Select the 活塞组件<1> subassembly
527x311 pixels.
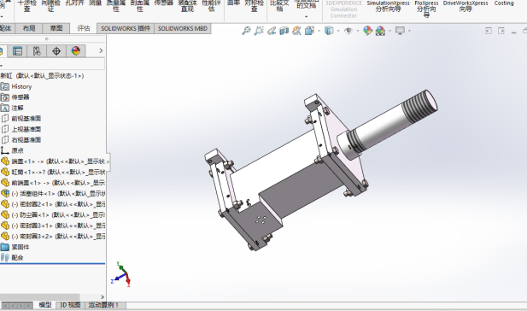tap(52, 194)
